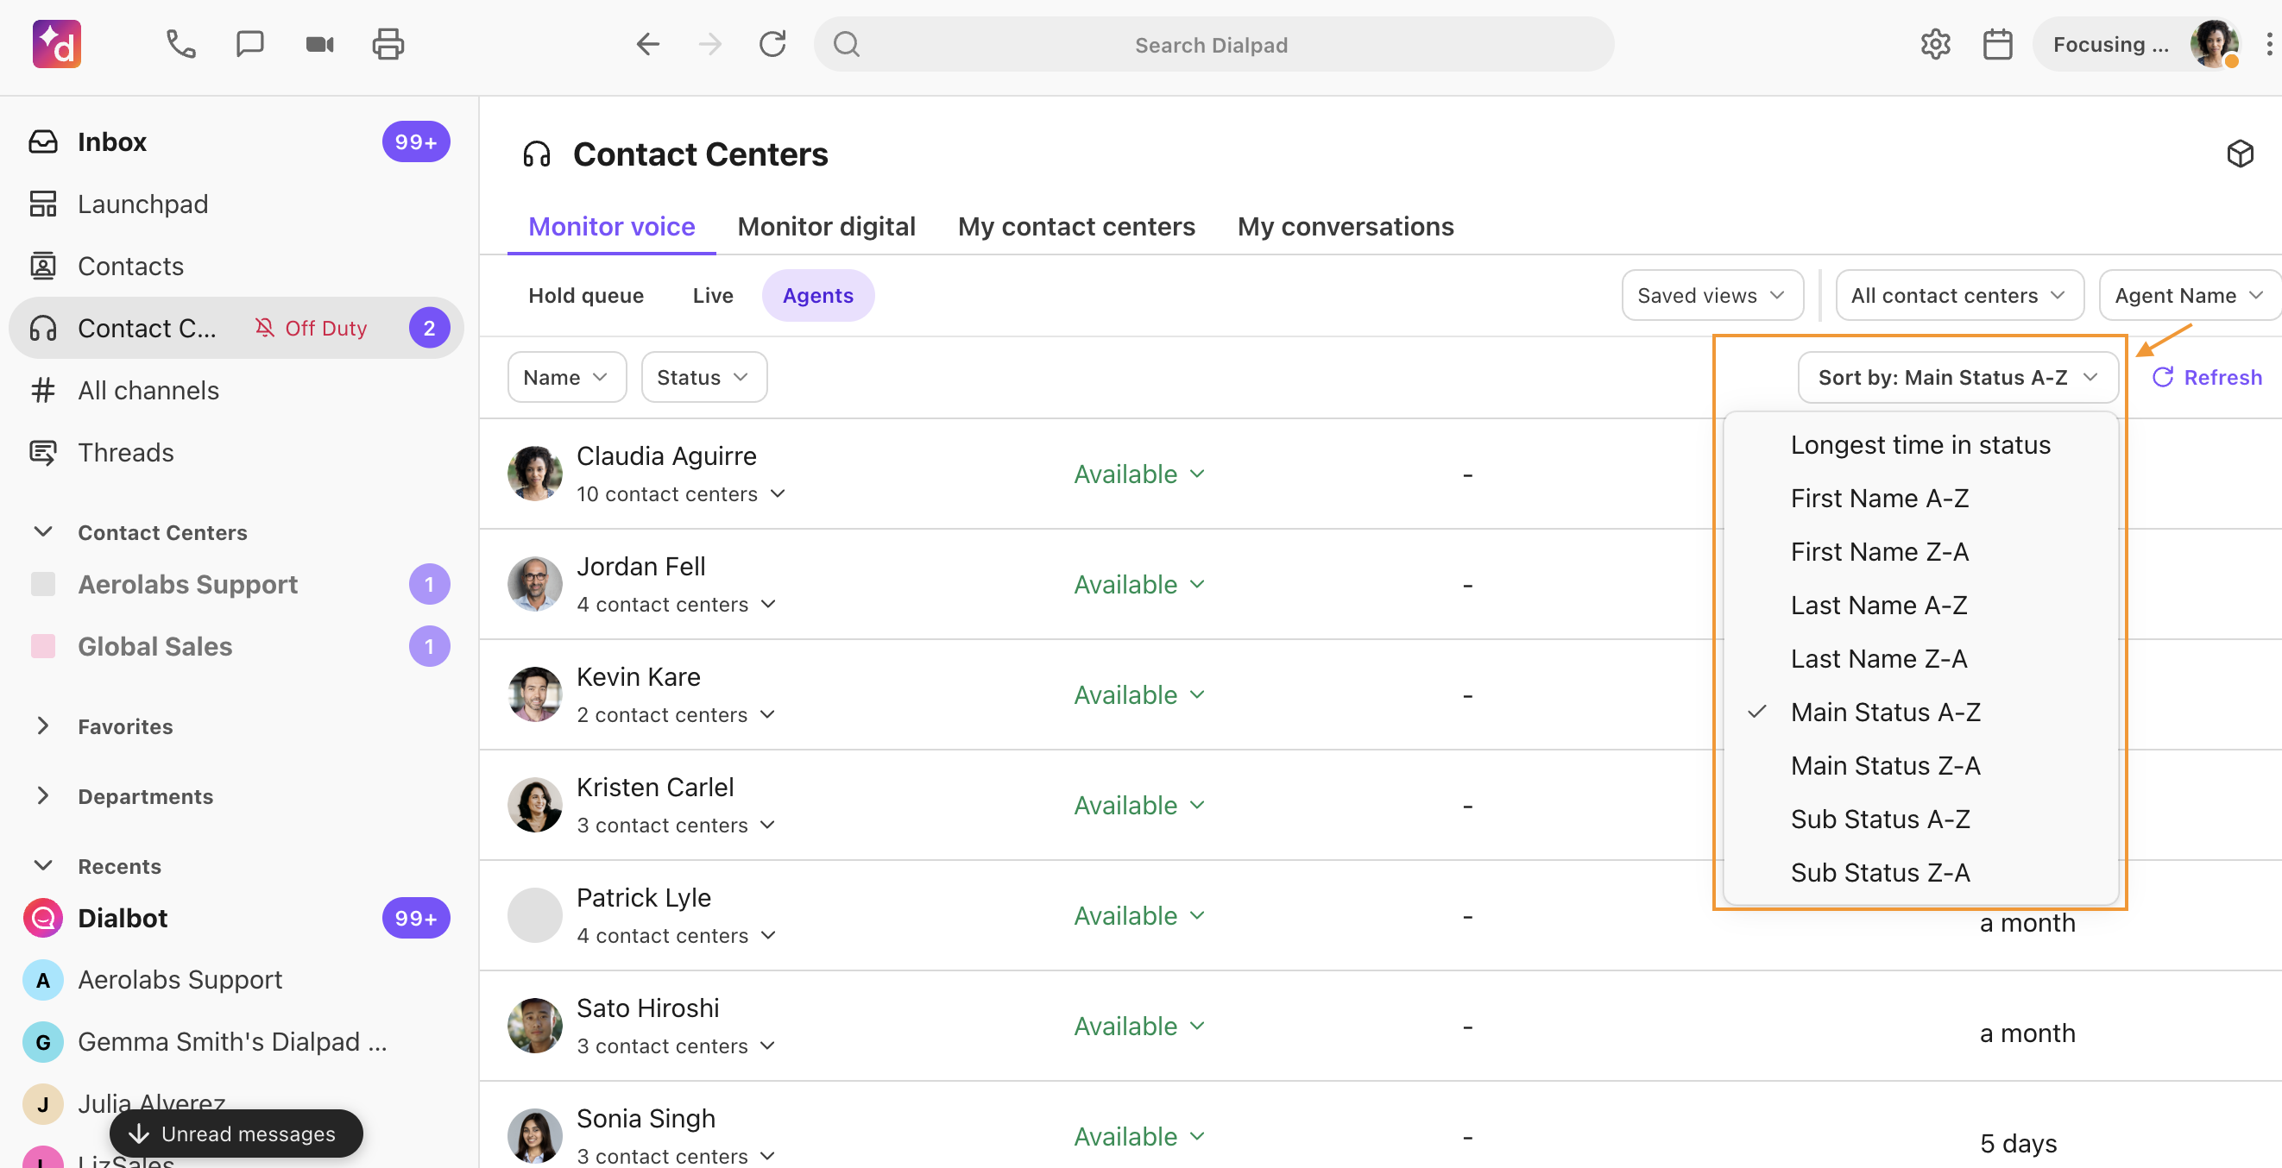Start a video meeting icon
The height and width of the screenshot is (1168, 2282).
pos(320,44)
